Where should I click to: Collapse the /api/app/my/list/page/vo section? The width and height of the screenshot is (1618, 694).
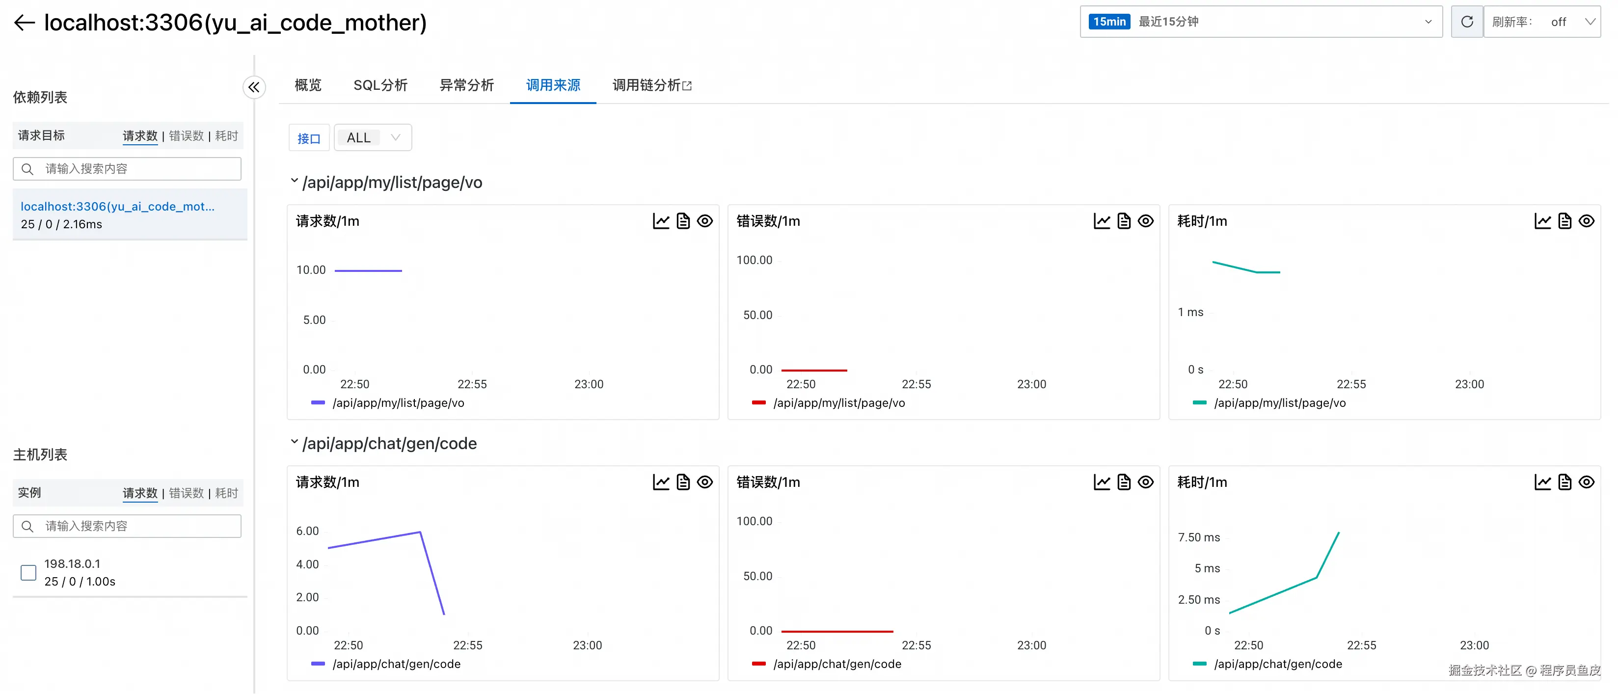coord(294,181)
